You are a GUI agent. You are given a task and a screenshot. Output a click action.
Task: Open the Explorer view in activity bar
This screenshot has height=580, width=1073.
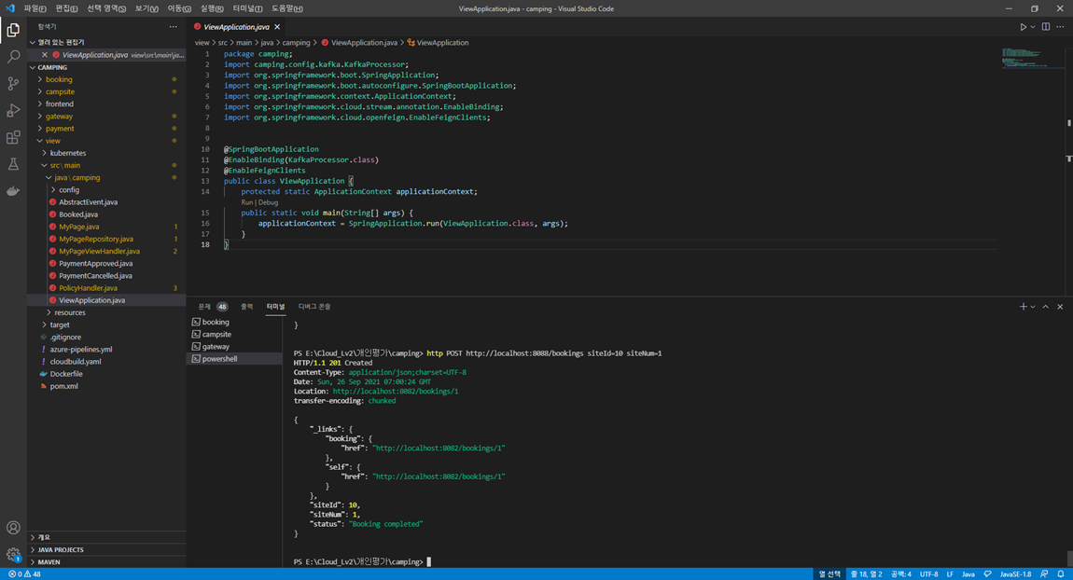(13, 30)
